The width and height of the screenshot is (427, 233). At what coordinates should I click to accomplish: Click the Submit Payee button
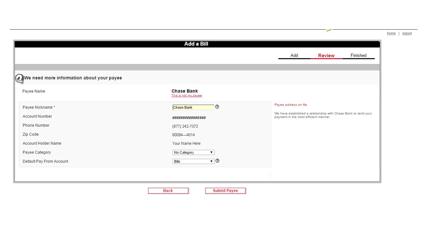(x=225, y=191)
